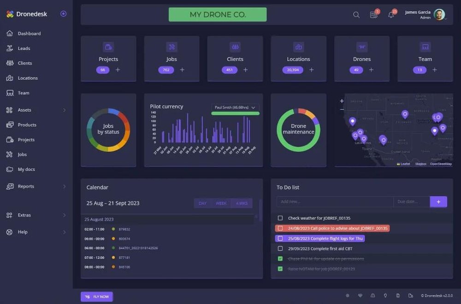
Task: Expand the Assets sidebar menu
Action: click(25, 110)
